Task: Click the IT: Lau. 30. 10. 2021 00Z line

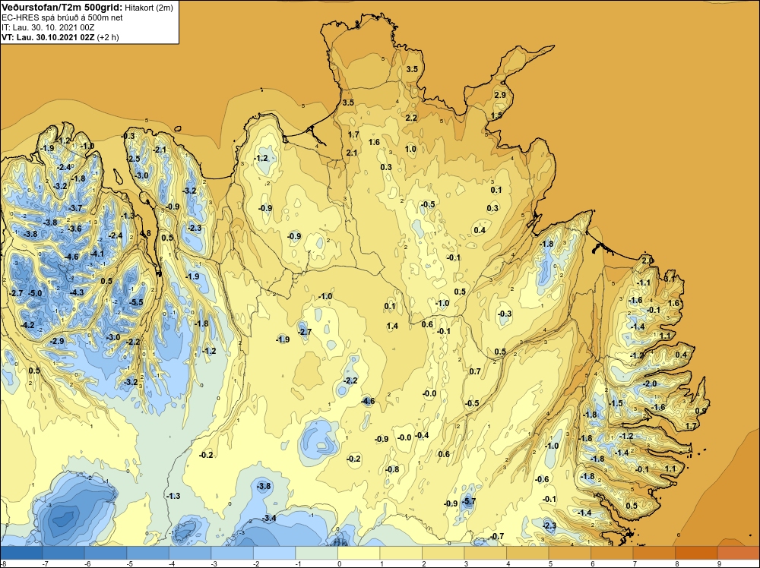Action: coord(47,27)
